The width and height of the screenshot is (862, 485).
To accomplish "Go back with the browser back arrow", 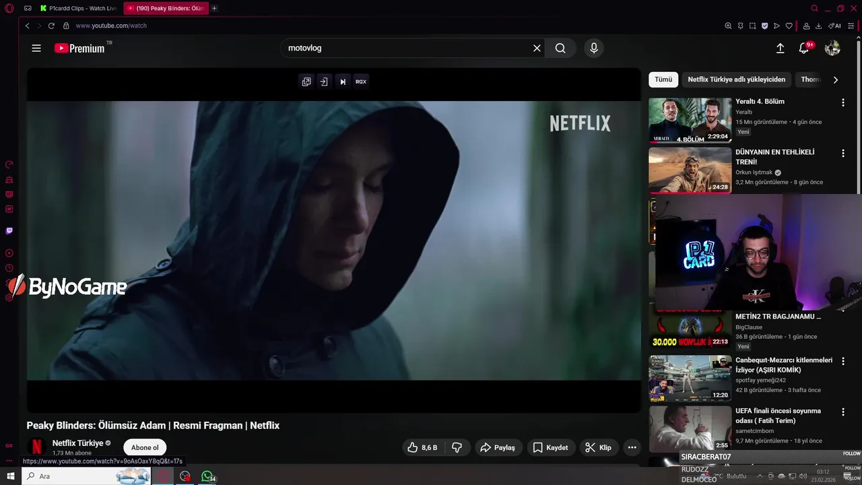I will 27,26.
